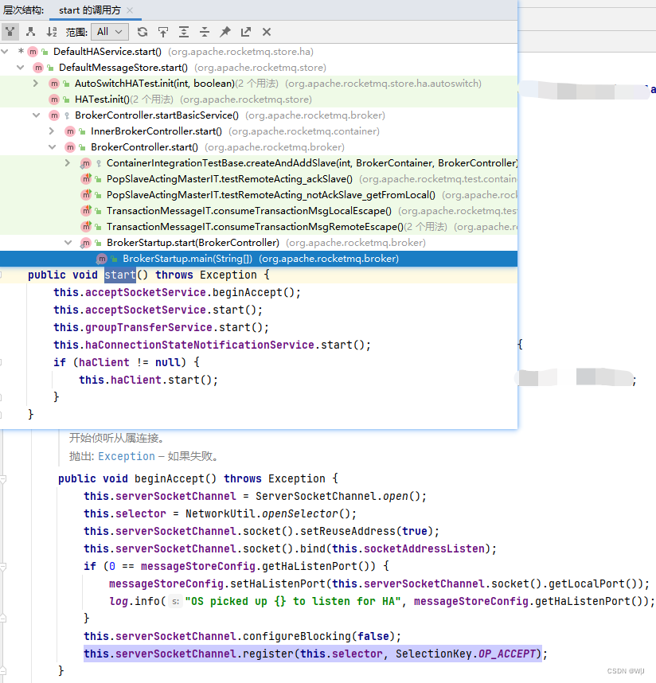Image resolution: width=656 pixels, height=683 pixels.
Task: Select ContainerIntegrationTestBase.createAndAddSlave row
Action: coord(259,163)
